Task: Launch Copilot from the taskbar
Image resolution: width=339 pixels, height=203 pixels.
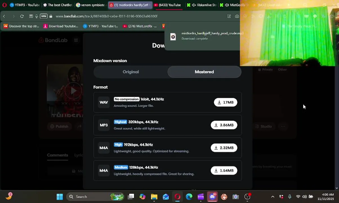Action: pos(142,197)
